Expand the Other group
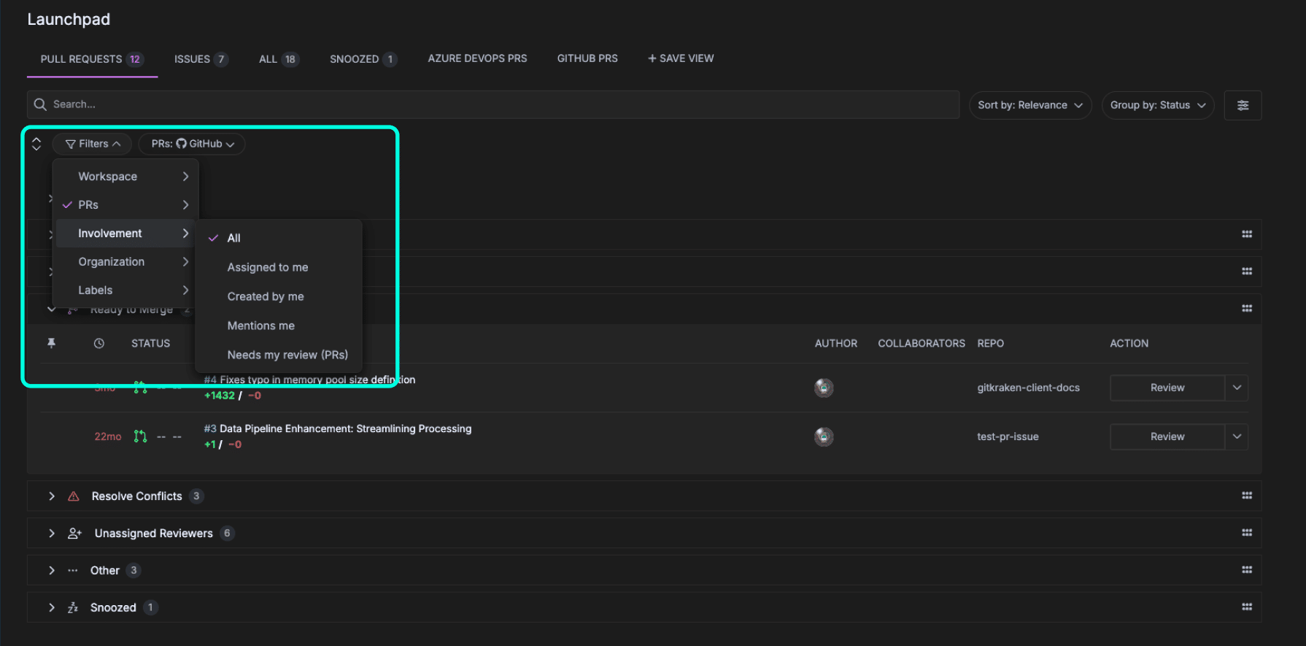The image size is (1306, 646). click(52, 571)
